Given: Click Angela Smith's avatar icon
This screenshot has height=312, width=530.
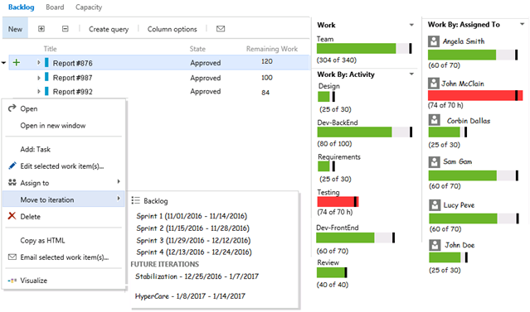Looking at the screenshot, I should (434, 41).
